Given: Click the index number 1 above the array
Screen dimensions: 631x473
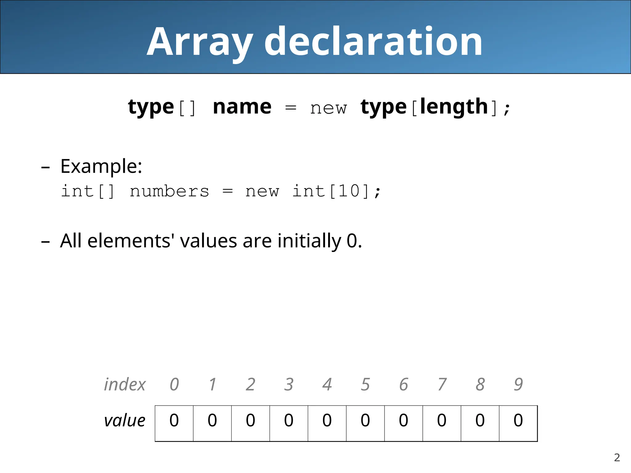Looking at the screenshot, I should [212, 384].
